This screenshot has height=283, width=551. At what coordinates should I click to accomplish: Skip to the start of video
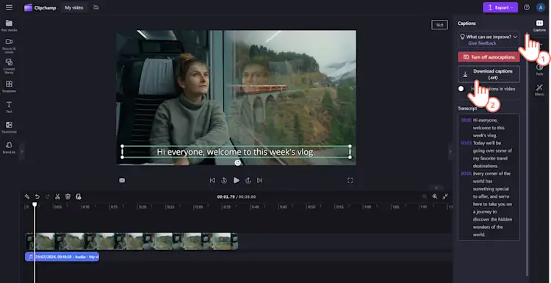[x=212, y=180]
